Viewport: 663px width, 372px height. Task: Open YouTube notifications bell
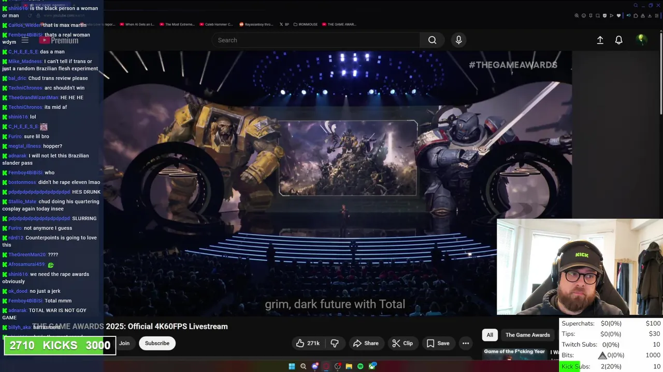(x=618, y=40)
